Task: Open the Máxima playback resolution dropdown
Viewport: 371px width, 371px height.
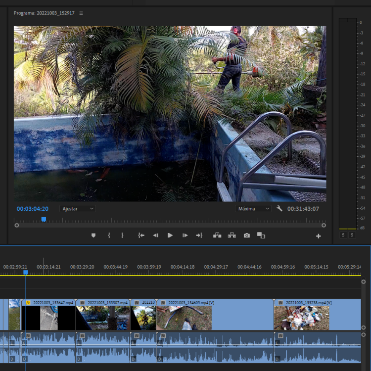Action: coord(253,209)
